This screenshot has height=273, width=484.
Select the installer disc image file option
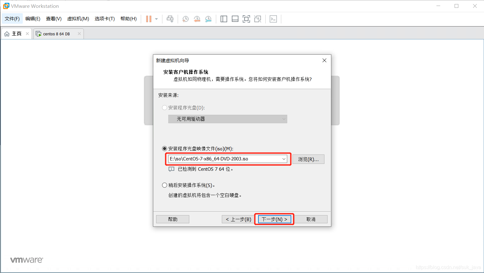click(x=165, y=149)
